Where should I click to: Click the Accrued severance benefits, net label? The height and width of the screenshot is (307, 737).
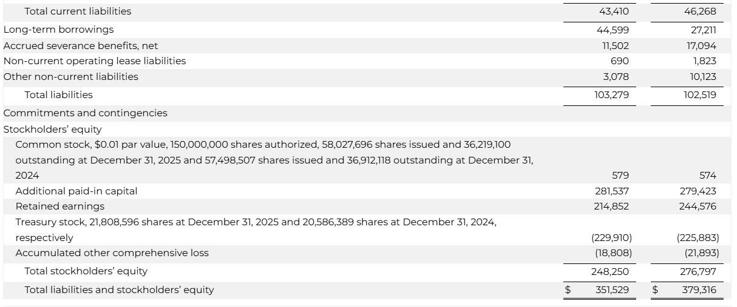(x=81, y=45)
